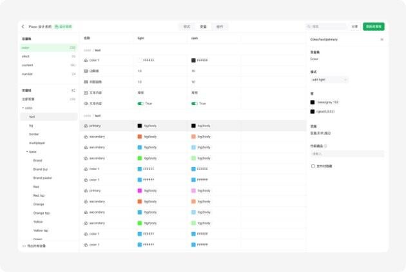Viewport: 406px width, 272px height.
Task: Switch to the 组件 tab
Action: coord(220,26)
